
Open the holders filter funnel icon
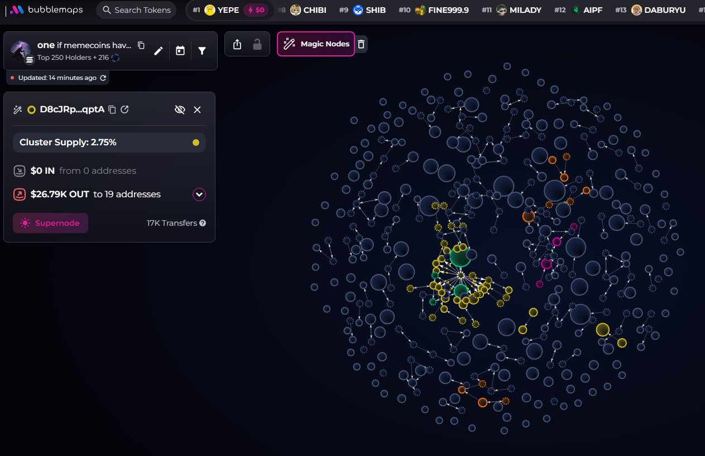[x=202, y=51]
